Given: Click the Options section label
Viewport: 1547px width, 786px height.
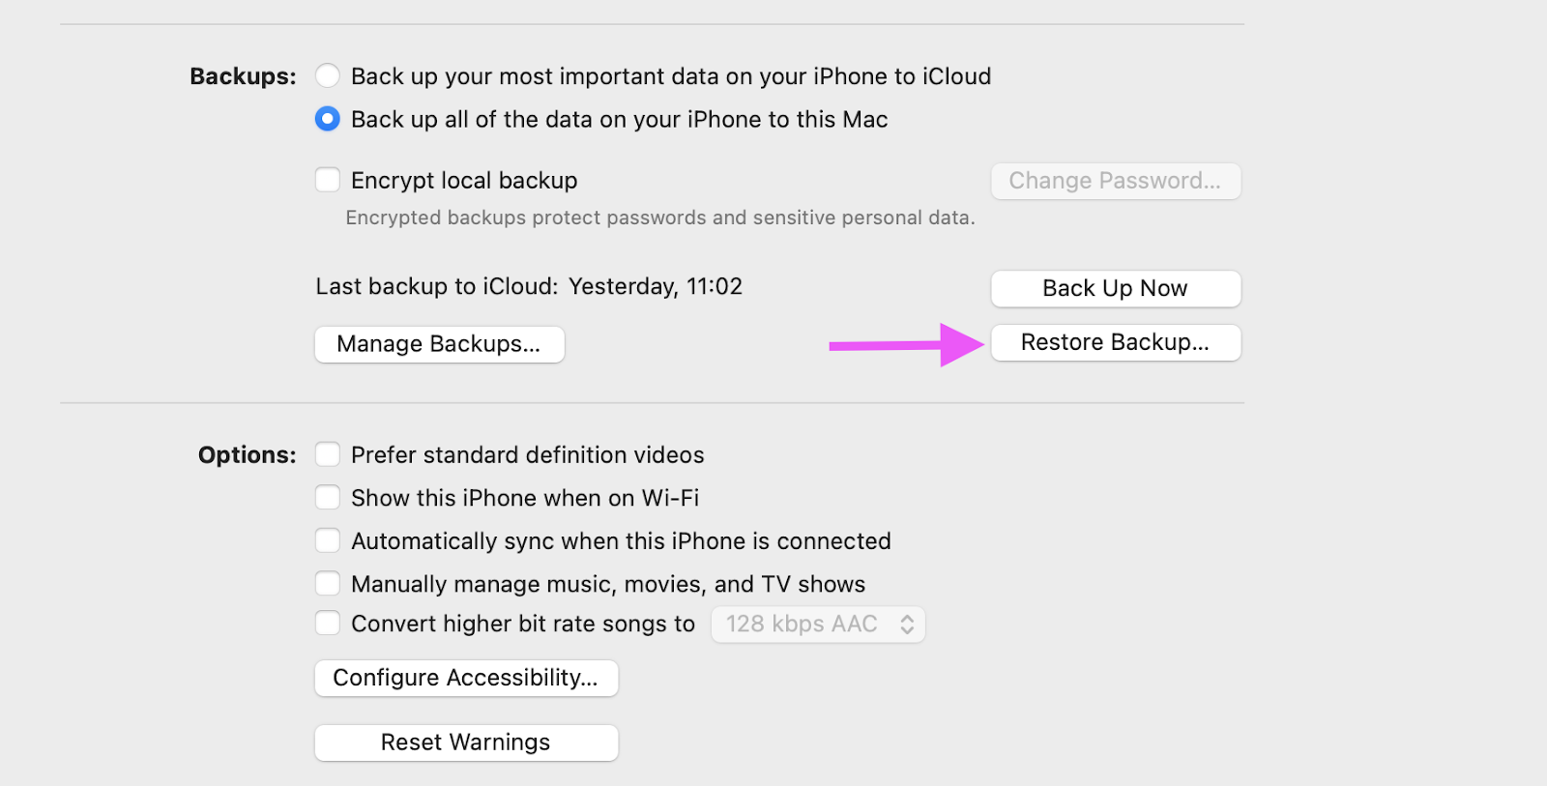Looking at the screenshot, I should click(247, 455).
